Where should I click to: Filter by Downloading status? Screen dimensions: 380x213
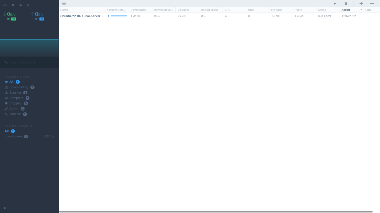point(19,87)
